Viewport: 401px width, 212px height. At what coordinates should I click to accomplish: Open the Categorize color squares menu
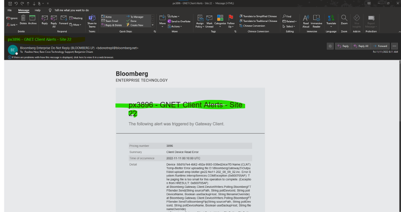[x=220, y=21]
